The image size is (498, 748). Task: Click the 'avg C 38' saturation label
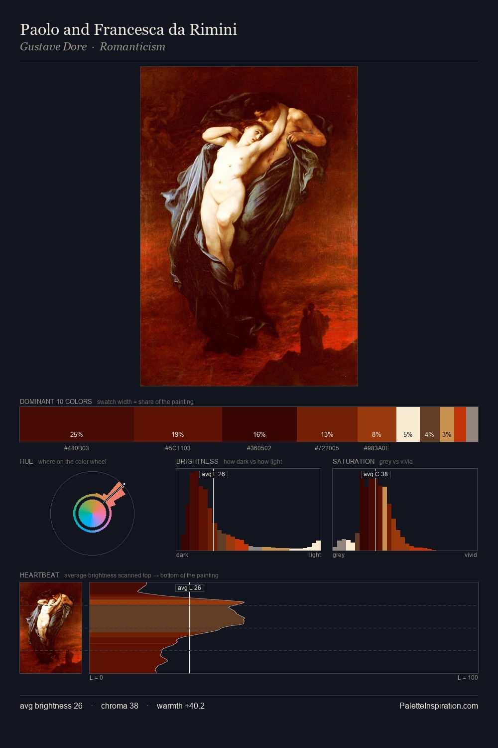click(375, 474)
